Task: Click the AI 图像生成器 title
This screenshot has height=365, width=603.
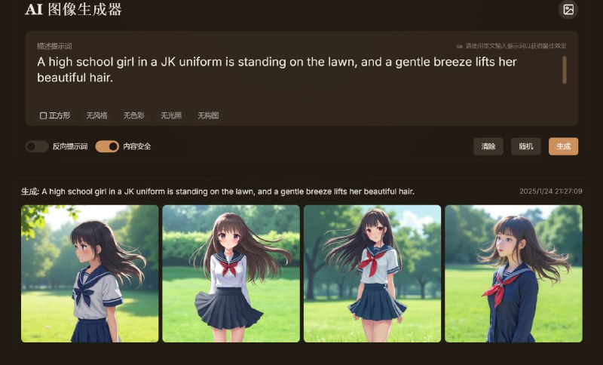Action: (x=73, y=10)
